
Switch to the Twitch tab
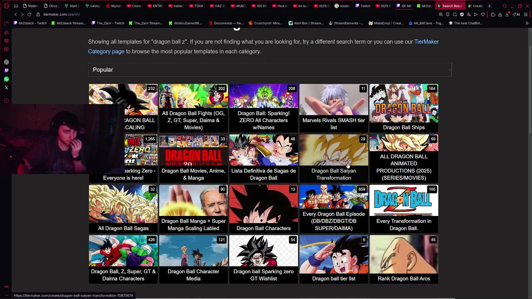(x=363, y=6)
